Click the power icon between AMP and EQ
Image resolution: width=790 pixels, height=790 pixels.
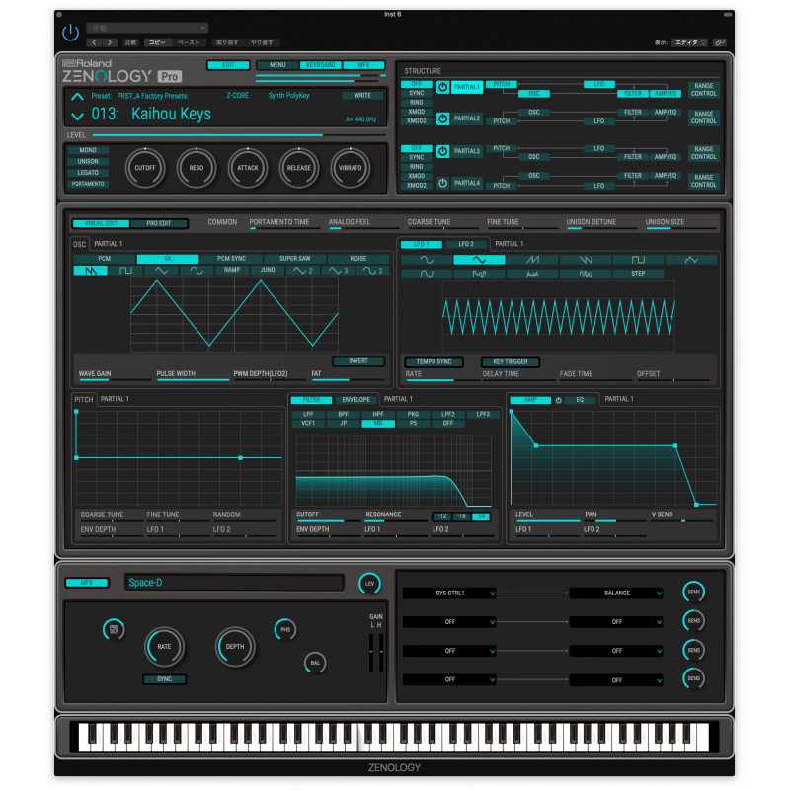pyautogui.click(x=558, y=400)
